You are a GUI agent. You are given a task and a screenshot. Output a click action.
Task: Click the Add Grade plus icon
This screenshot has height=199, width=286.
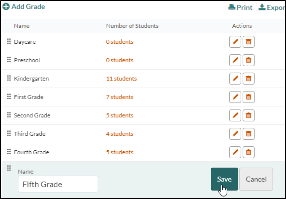(6, 6)
